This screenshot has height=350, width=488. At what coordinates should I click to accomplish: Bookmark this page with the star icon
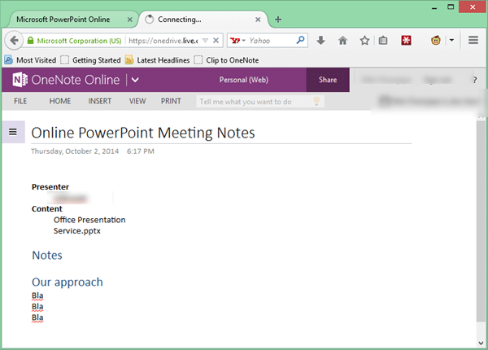click(x=364, y=40)
